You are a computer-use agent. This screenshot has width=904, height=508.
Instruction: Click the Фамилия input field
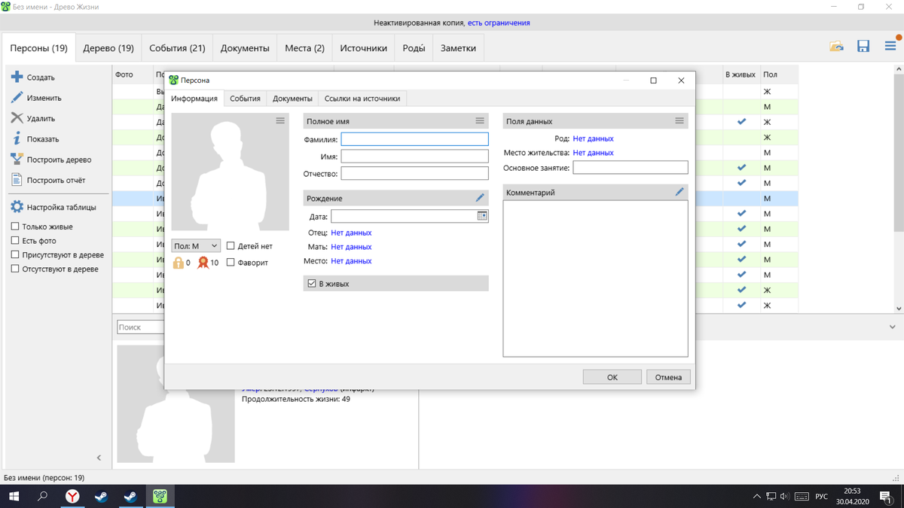click(x=414, y=139)
